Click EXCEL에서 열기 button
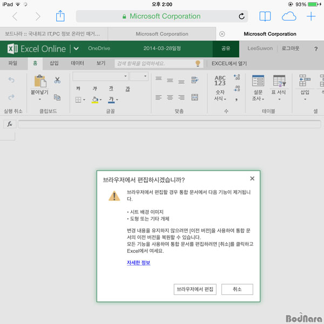Image resolution: width=324 pixels, height=324 pixels. [x=229, y=63]
